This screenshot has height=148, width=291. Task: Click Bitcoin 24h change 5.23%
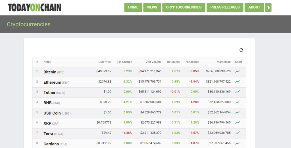128,71
